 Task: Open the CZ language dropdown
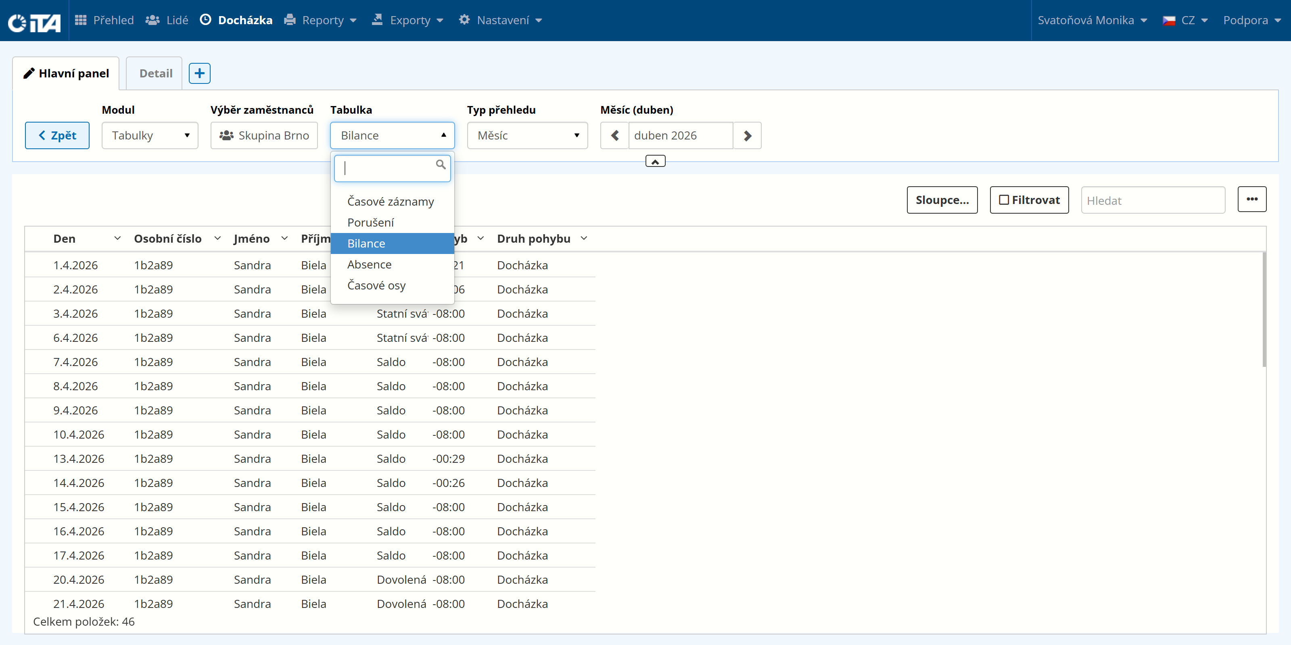point(1185,20)
